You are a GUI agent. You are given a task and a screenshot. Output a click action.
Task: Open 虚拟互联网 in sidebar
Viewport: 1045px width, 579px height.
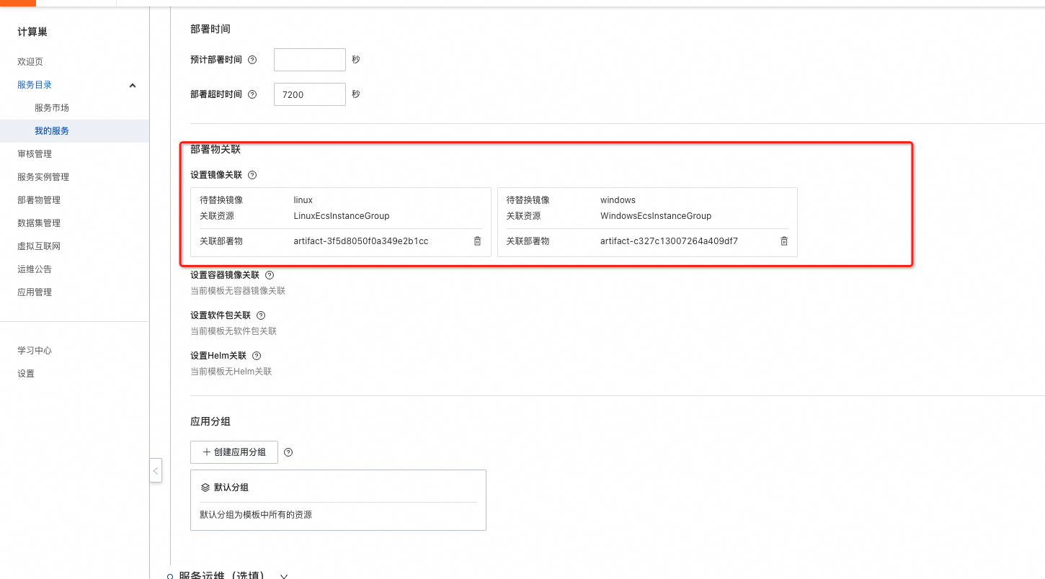coord(39,246)
